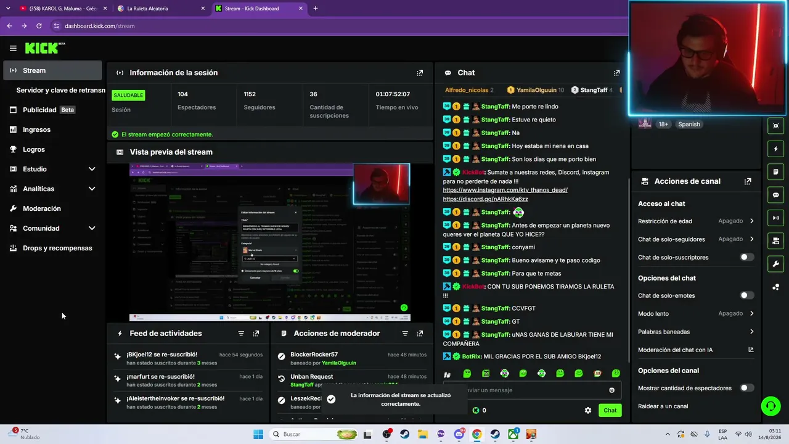Open the emoji picker in message box

611,390
